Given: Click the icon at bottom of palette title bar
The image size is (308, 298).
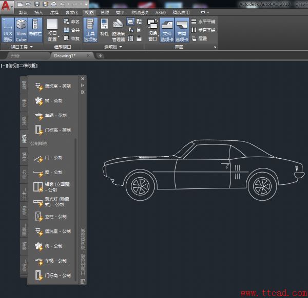Looking at the screenshot, I should click(x=83, y=282).
